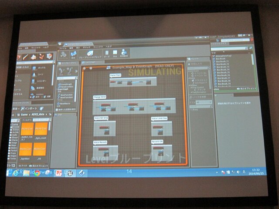This screenshot has height=209, width=279.
Task: Choose the stairs brush item
Action: click(38, 88)
